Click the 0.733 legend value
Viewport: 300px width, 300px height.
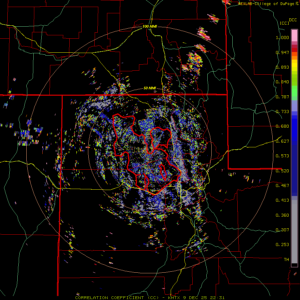coord(282,112)
